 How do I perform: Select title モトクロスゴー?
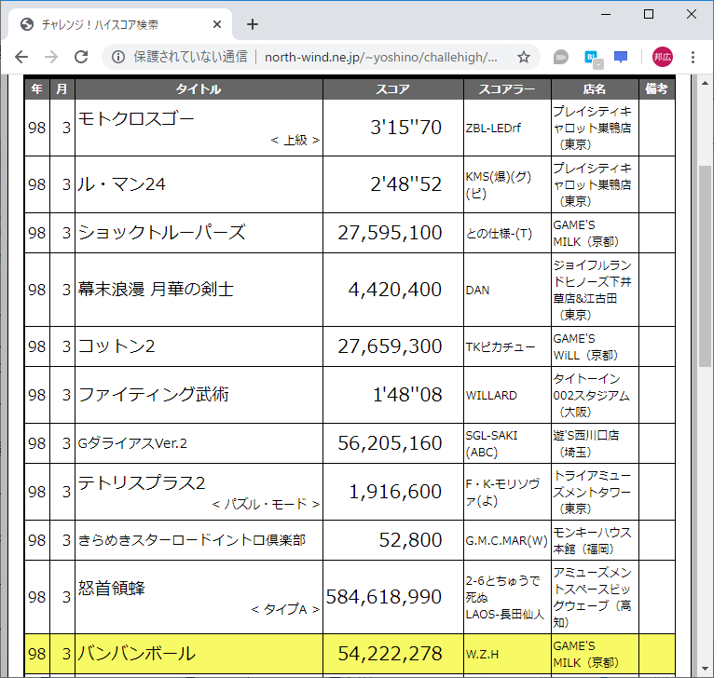(136, 119)
